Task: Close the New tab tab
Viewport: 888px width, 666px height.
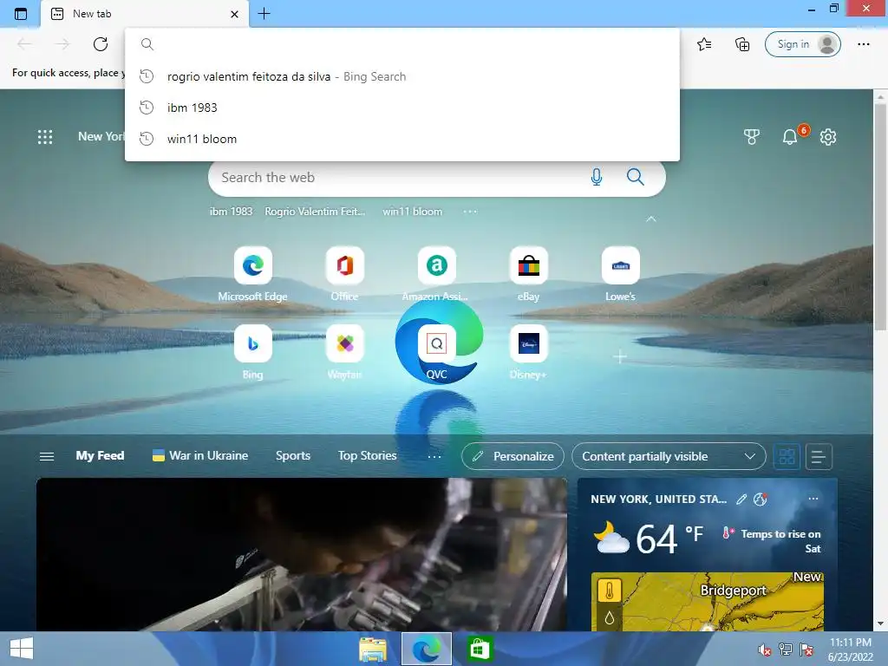Action: (234, 14)
